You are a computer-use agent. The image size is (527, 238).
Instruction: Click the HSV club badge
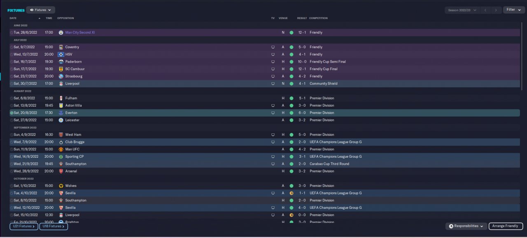point(61,54)
